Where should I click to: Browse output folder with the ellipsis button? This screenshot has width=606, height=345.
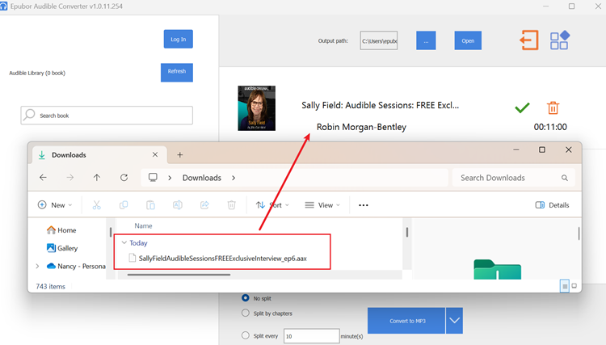click(x=426, y=40)
